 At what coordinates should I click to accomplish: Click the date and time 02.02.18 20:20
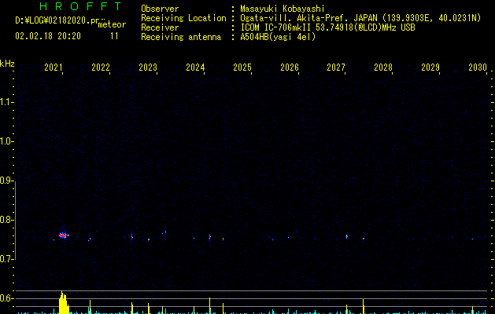(x=48, y=36)
